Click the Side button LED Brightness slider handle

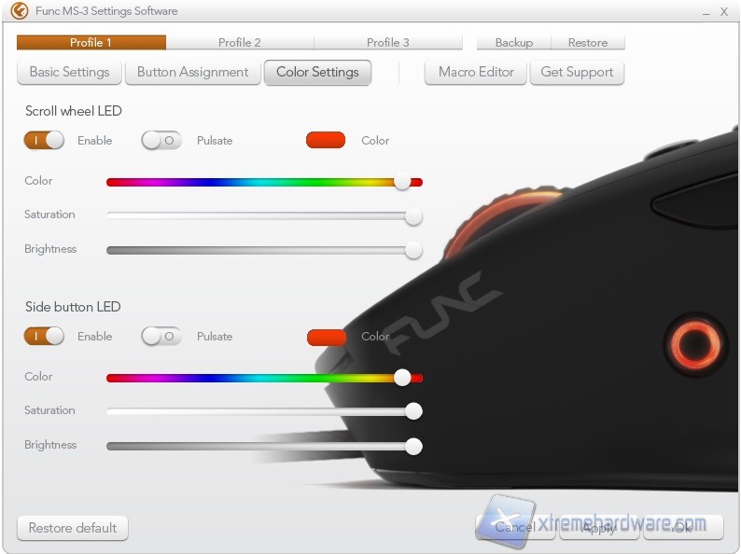click(413, 446)
